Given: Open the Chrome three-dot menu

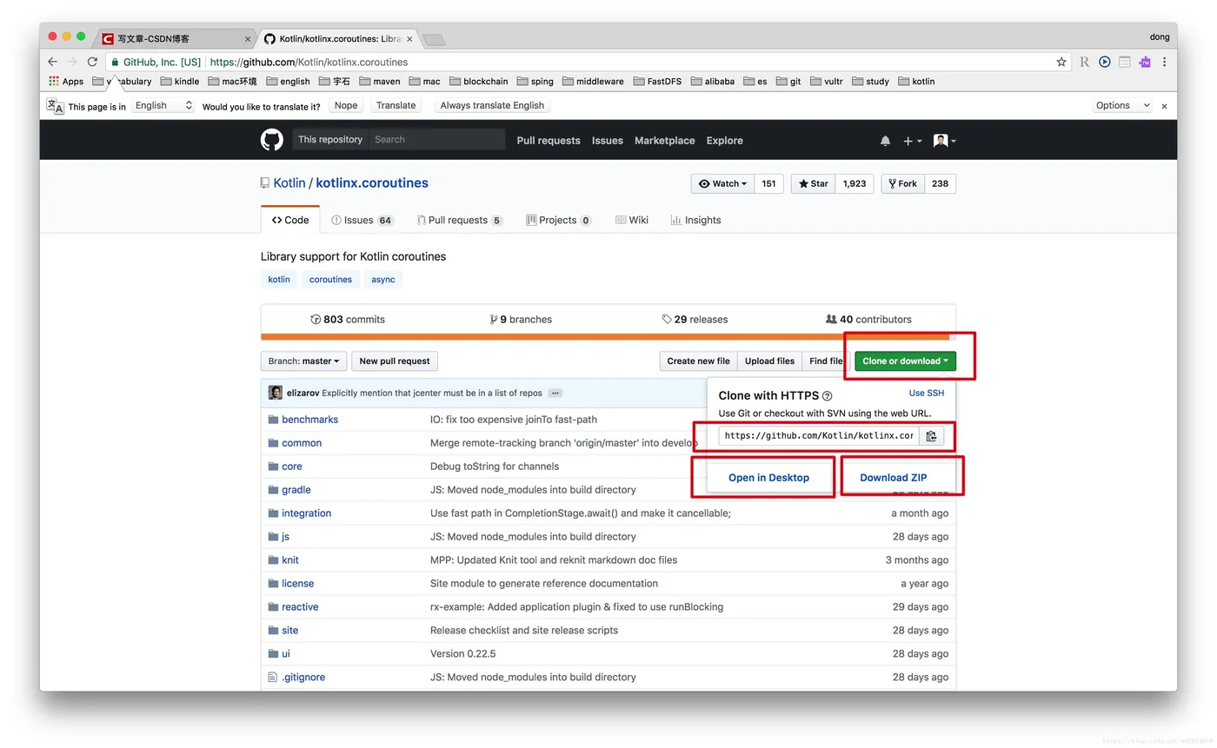Looking at the screenshot, I should tap(1164, 62).
